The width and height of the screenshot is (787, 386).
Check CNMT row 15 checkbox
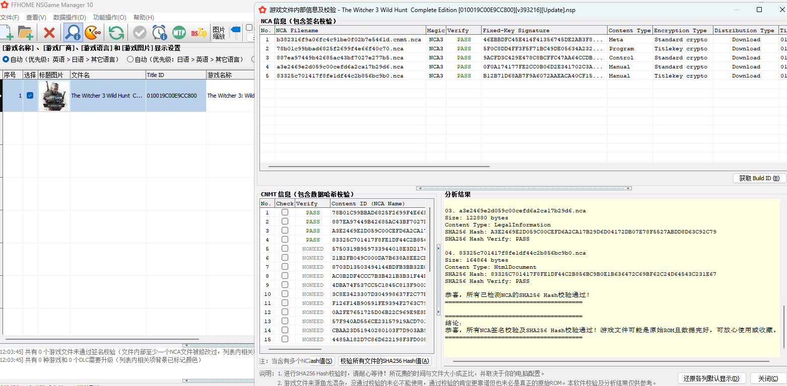[285, 339]
